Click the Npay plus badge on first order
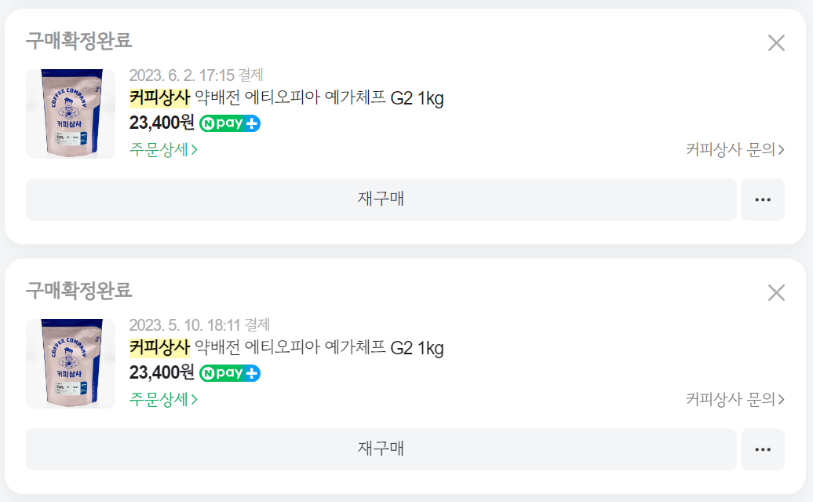813x502 pixels. tap(230, 123)
